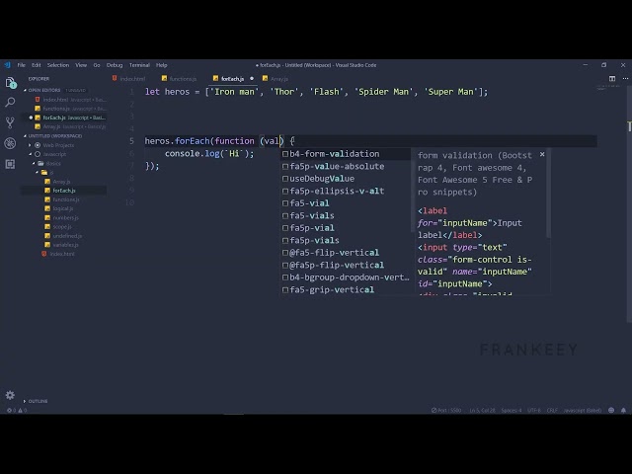Image resolution: width=632 pixels, height=474 pixels.
Task: Click Port : 5500 in status bar
Action: coord(446,411)
